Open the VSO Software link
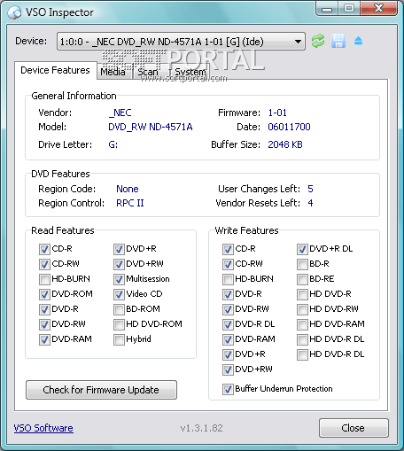The image size is (404, 451). click(x=43, y=428)
